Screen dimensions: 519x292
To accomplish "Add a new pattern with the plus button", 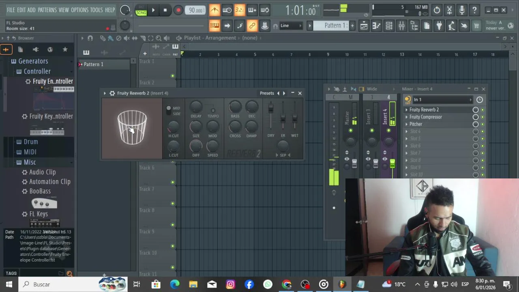I will coord(352,26).
